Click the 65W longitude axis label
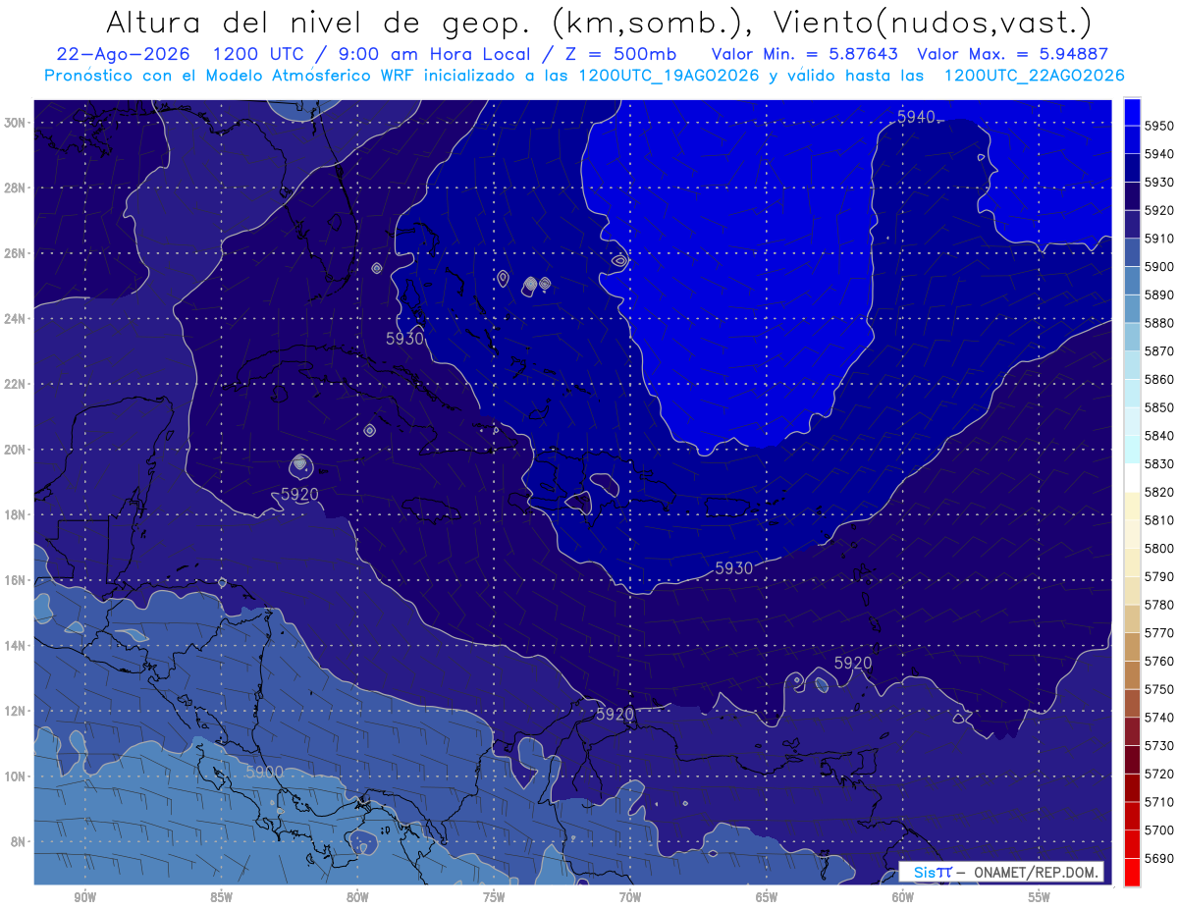This screenshot has height=910, width=1178. (767, 897)
